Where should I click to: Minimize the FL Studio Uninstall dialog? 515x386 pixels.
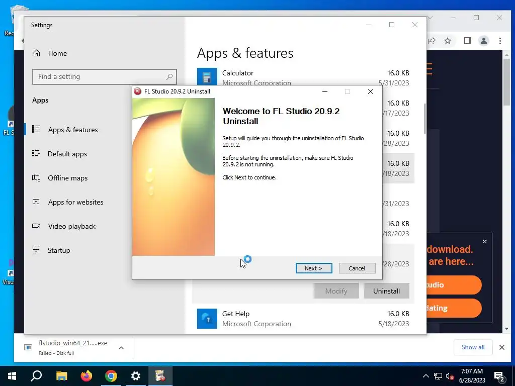325,91
